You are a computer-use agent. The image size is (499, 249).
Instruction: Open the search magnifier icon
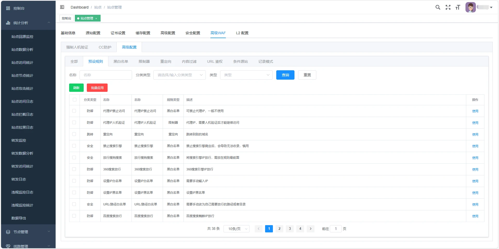coord(438,7)
